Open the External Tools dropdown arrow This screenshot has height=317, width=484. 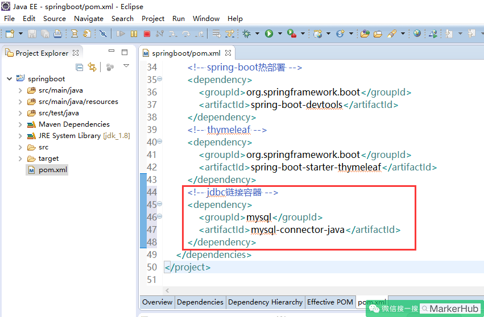303,34
